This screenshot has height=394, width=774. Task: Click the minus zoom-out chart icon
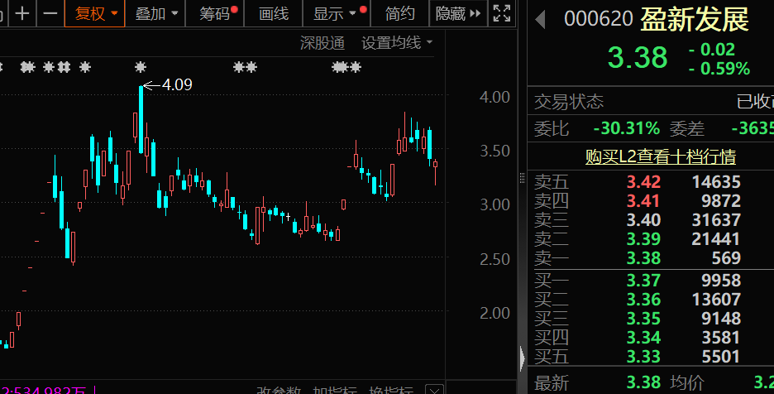pos(50,13)
